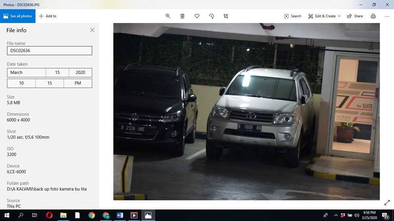Open the video player app on taskbar
The height and width of the screenshot is (221, 394).
(134, 215)
